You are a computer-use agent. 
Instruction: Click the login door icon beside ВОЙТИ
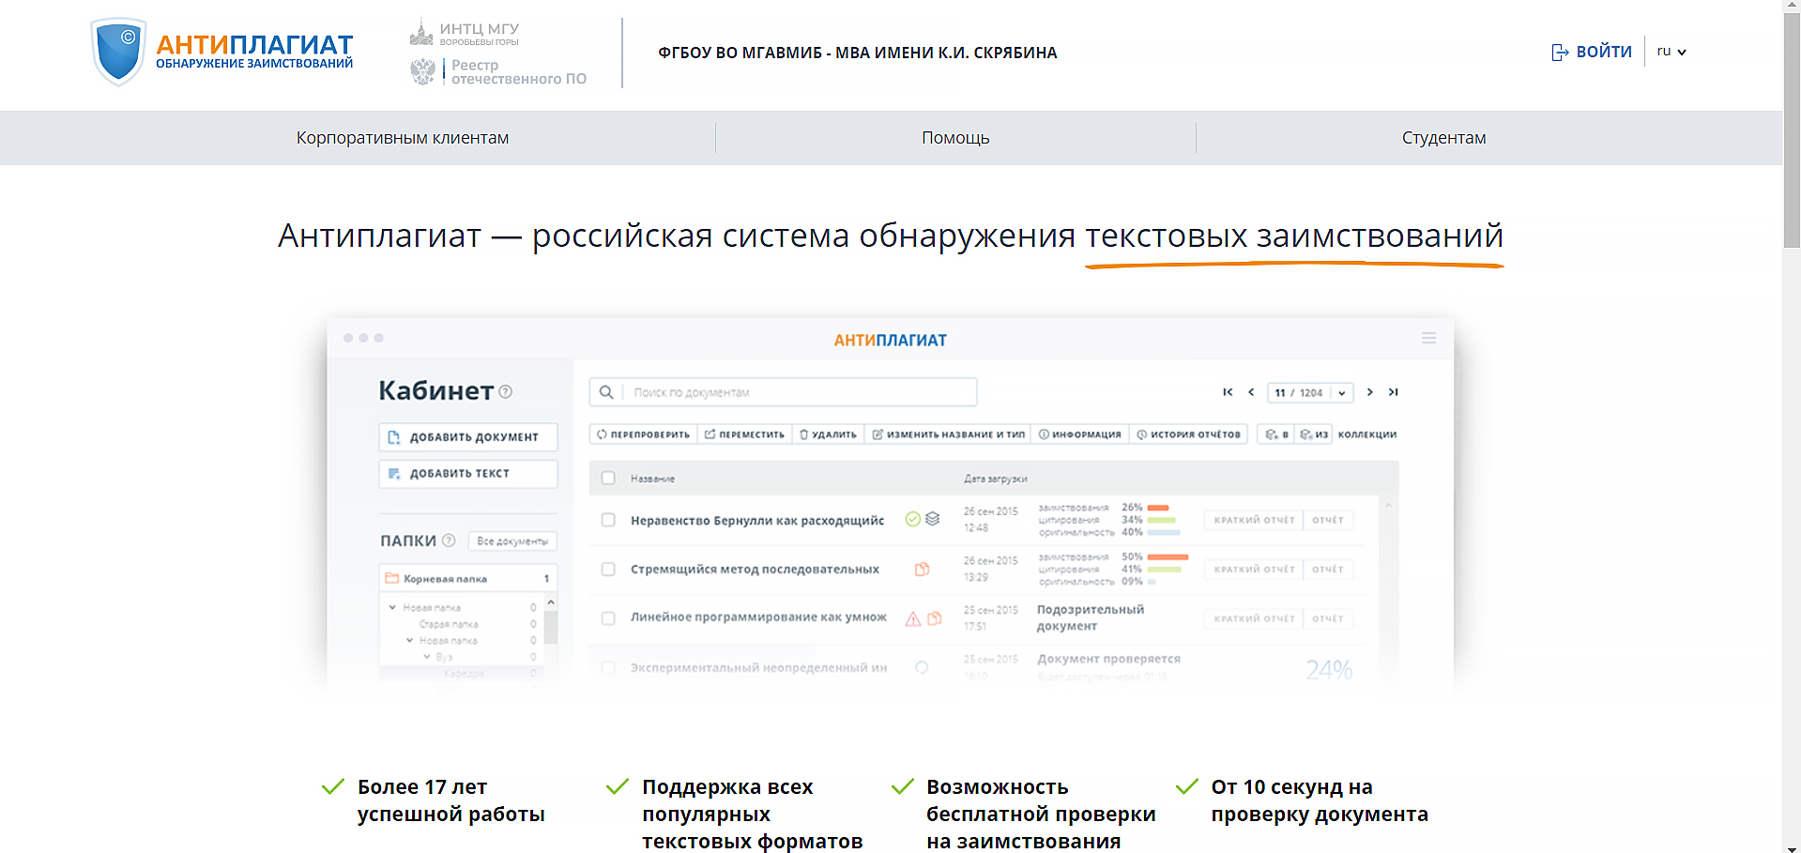1560,53
